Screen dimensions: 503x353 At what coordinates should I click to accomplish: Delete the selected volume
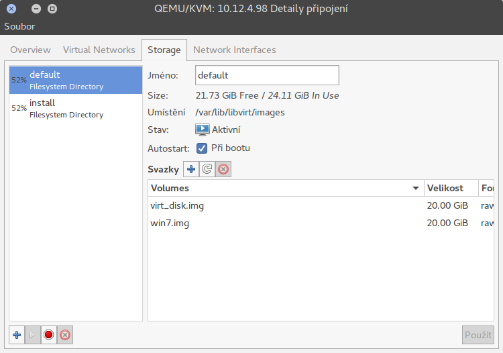tap(223, 170)
